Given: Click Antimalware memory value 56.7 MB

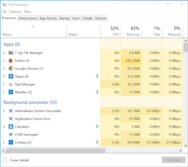Looking at the screenshot, I should [133, 111].
